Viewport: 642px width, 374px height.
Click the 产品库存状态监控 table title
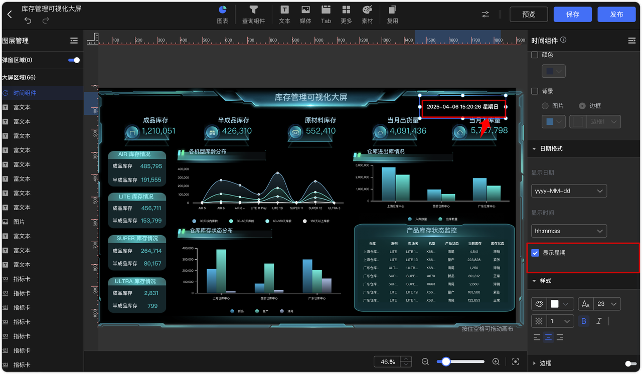tap(431, 231)
